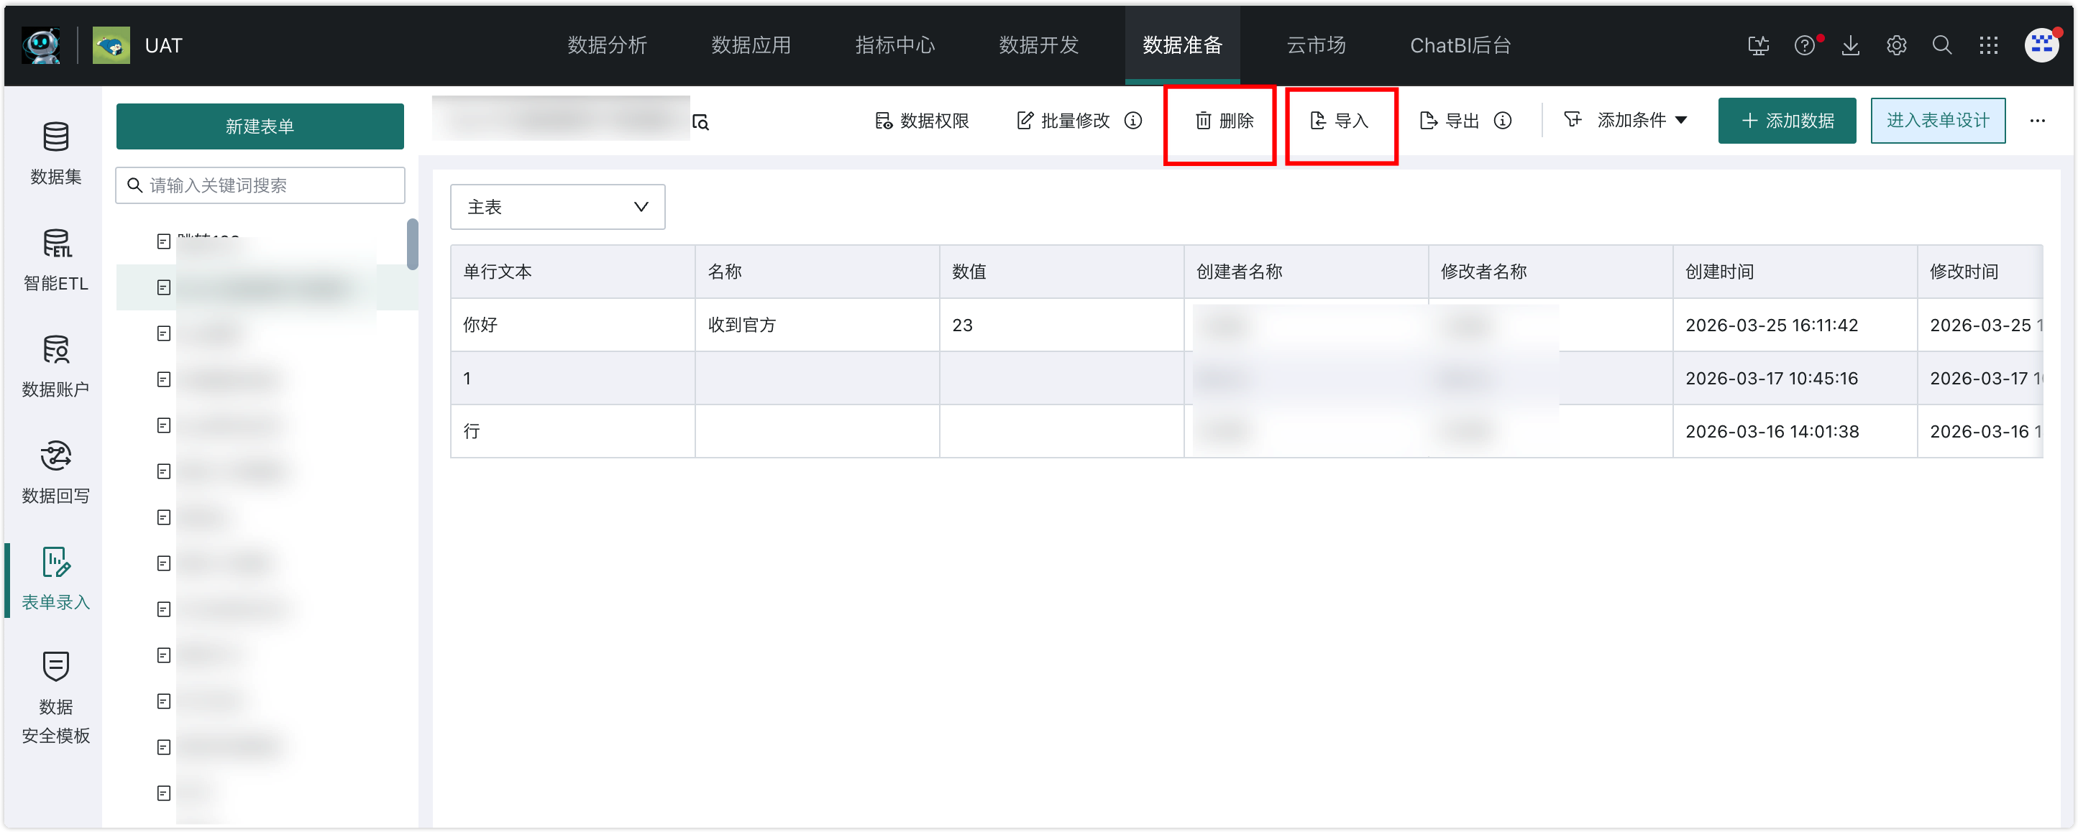
Task: Open the 数据回写 sidebar section
Action: click(55, 473)
